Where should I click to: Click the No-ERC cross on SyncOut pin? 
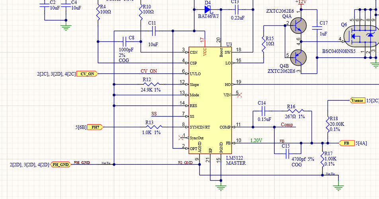click(181, 138)
